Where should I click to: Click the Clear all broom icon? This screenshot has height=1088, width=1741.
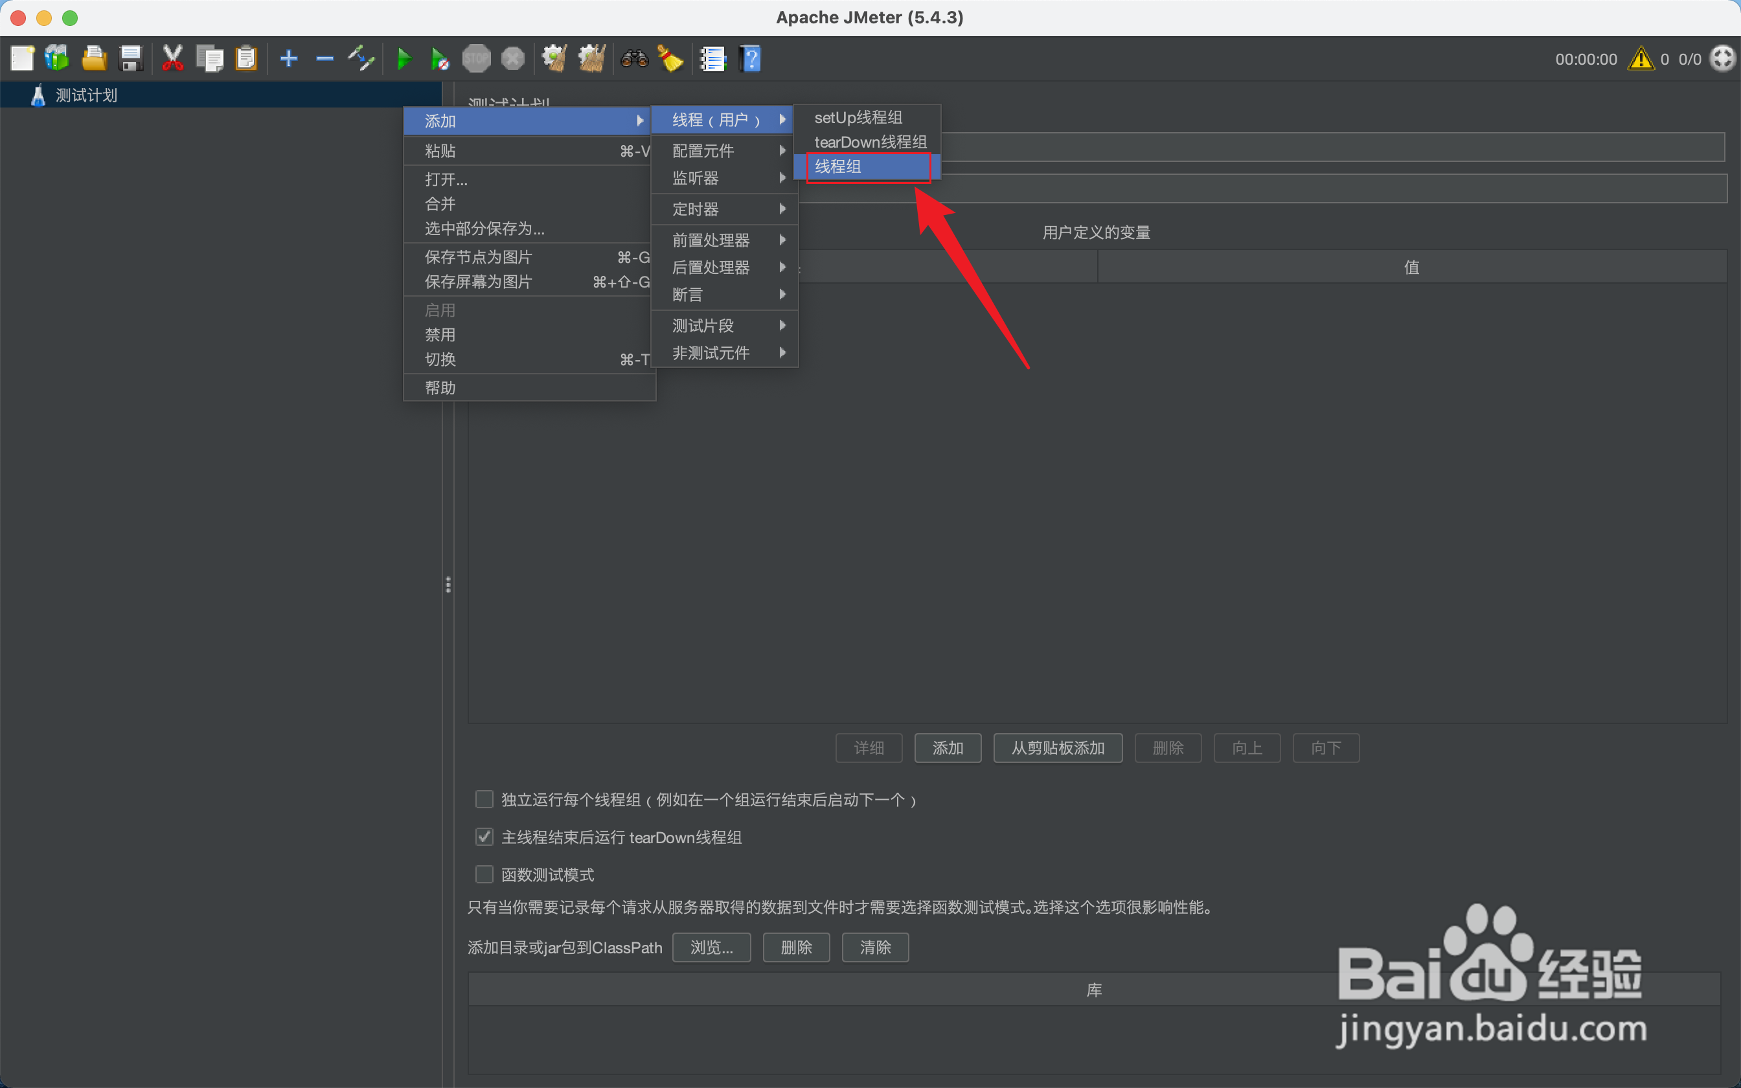(670, 58)
